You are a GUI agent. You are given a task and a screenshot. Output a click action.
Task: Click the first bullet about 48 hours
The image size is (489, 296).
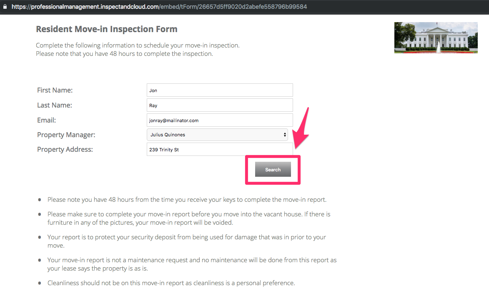[187, 200]
